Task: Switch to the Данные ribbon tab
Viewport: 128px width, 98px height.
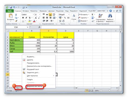Action: pyautogui.click(x=51, y=11)
